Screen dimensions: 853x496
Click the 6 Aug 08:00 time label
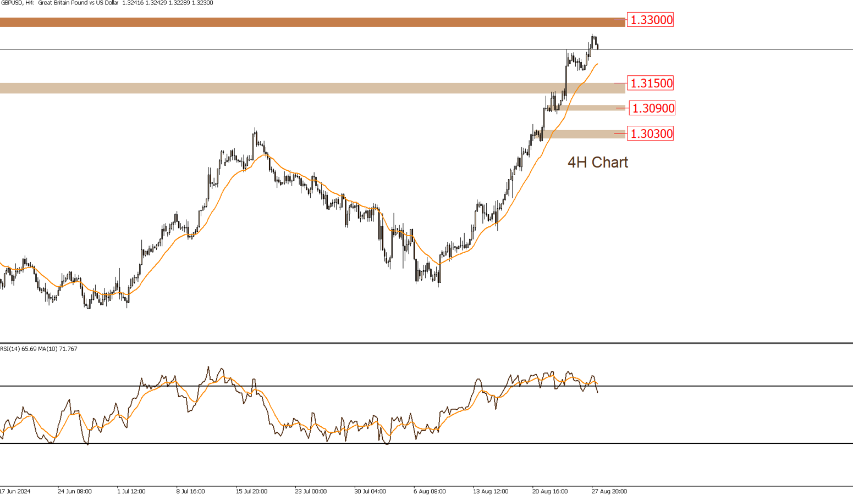[x=430, y=491]
